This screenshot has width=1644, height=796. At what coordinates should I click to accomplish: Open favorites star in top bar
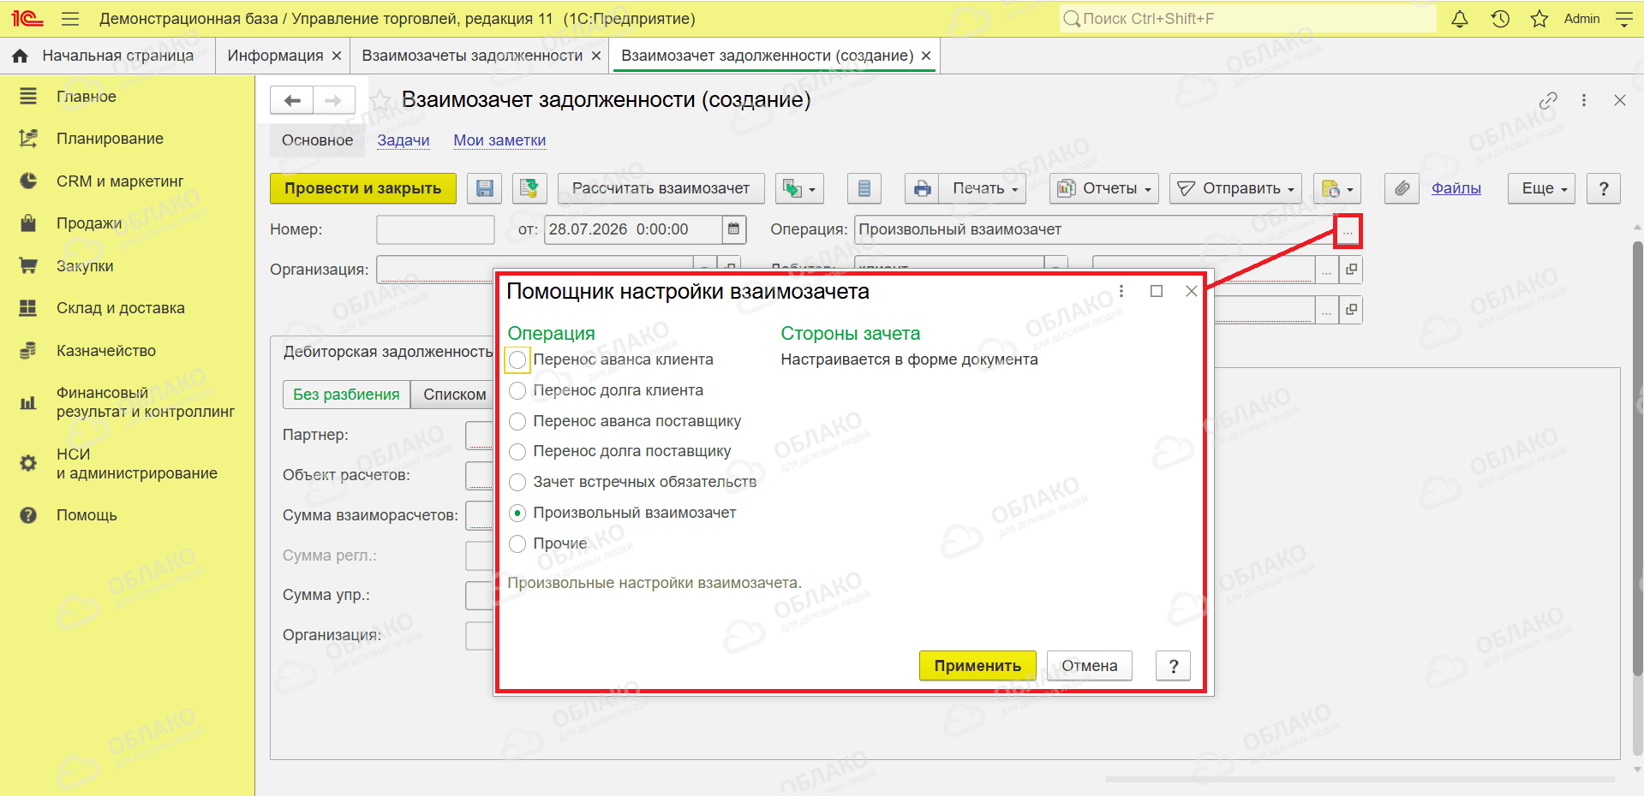[1539, 19]
